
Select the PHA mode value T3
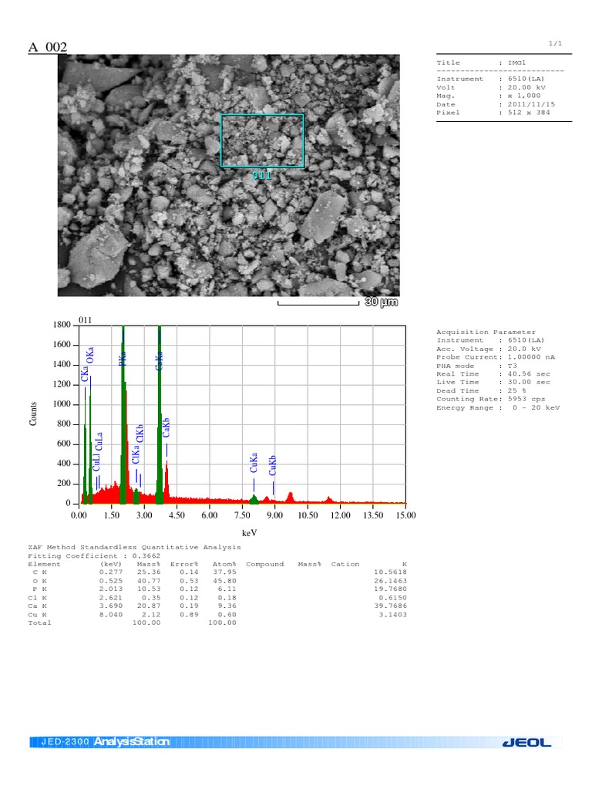click(x=512, y=366)
